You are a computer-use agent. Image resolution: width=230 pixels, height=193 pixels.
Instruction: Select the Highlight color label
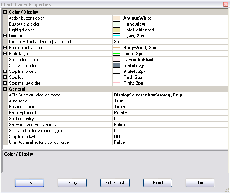tap(21, 30)
